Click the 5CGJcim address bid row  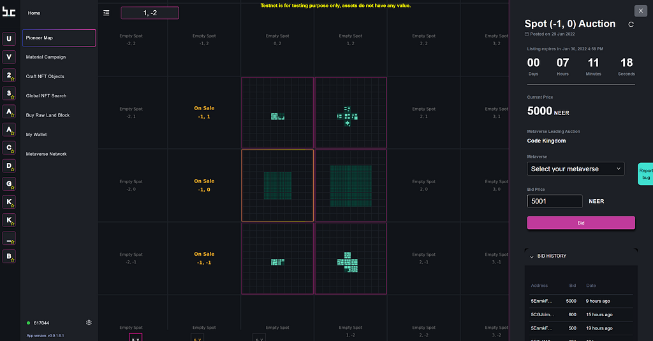click(581, 314)
